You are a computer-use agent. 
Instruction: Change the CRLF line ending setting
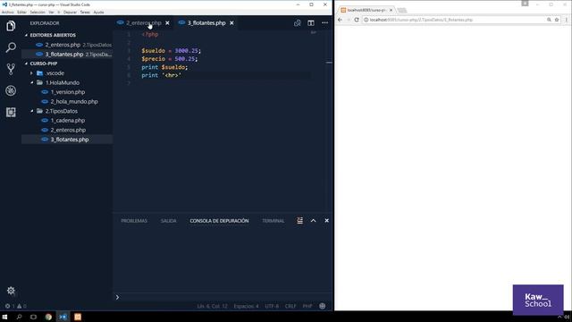[290, 306]
